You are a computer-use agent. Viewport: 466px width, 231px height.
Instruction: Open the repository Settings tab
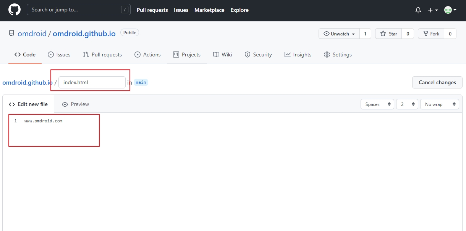click(x=338, y=55)
